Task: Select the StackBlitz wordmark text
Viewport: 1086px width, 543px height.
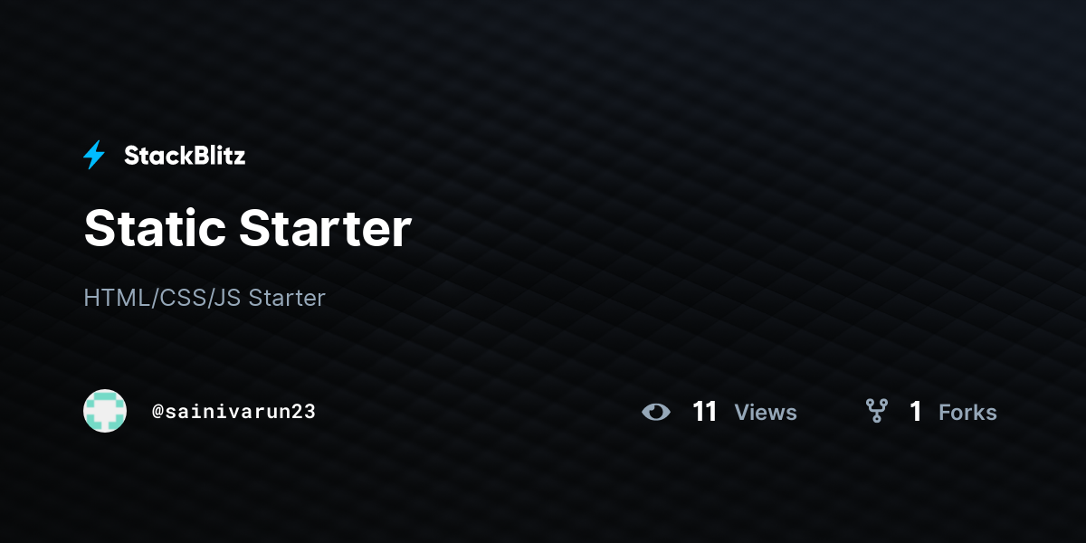Action: 185,156
